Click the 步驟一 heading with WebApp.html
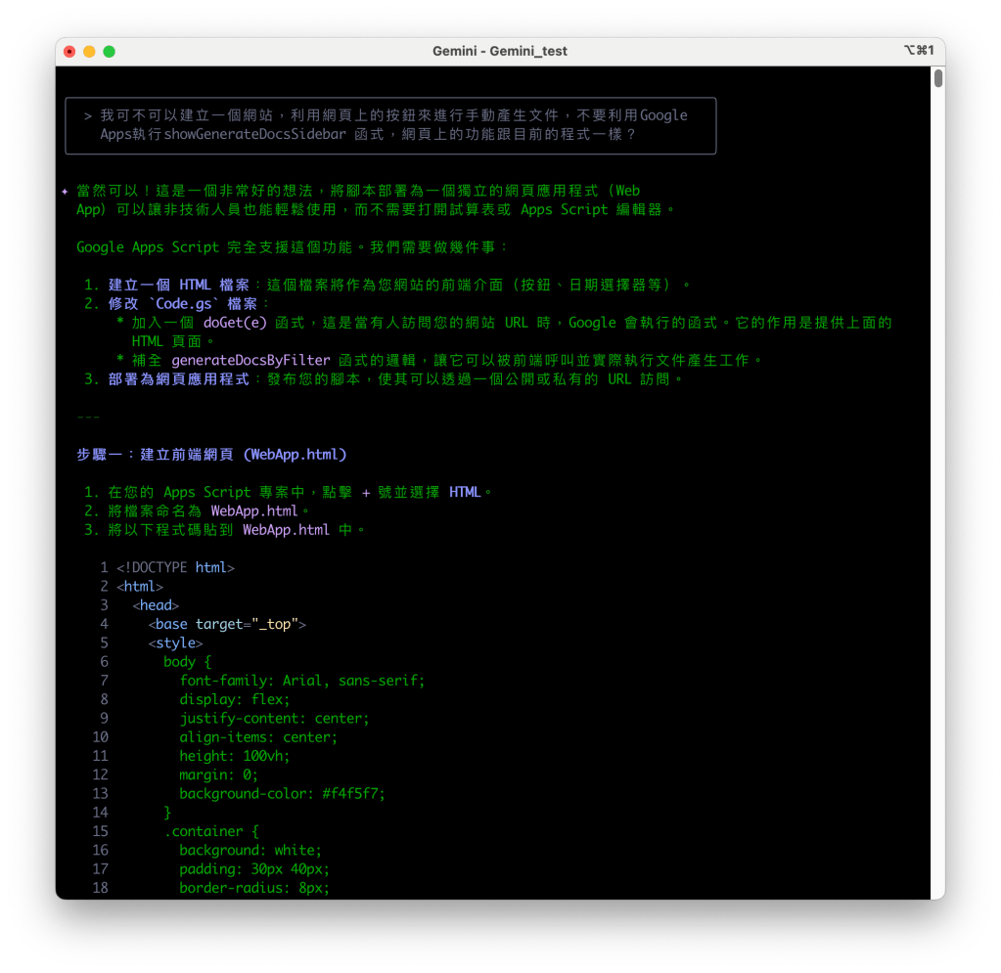1001x973 pixels. (x=211, y=455)
